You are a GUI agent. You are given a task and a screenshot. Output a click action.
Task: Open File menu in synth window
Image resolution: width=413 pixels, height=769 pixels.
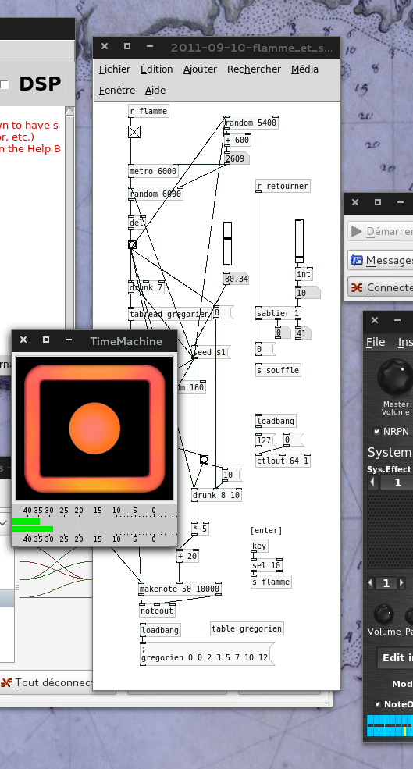click(x=376, y=342)
